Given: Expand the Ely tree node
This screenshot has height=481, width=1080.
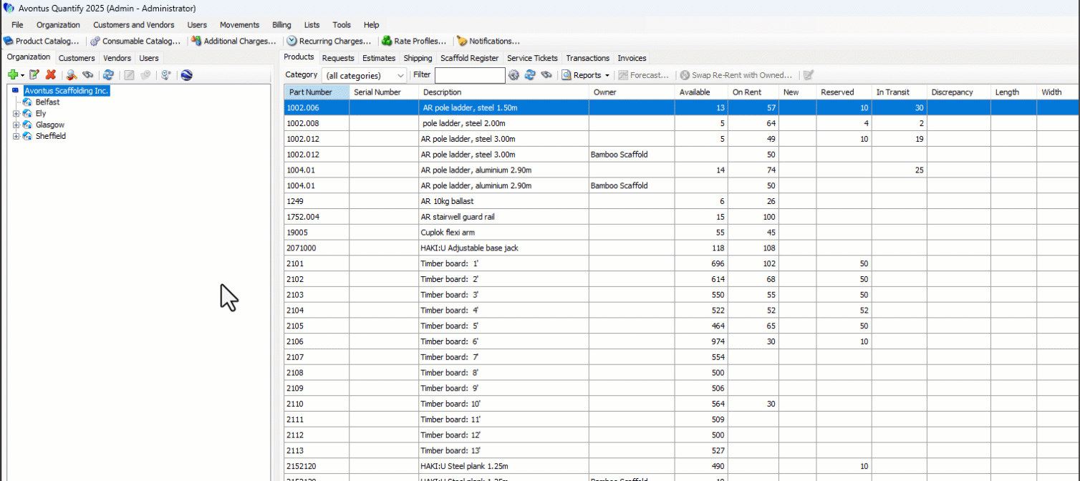Looking at the screenshot, I should tap(16, 114).
